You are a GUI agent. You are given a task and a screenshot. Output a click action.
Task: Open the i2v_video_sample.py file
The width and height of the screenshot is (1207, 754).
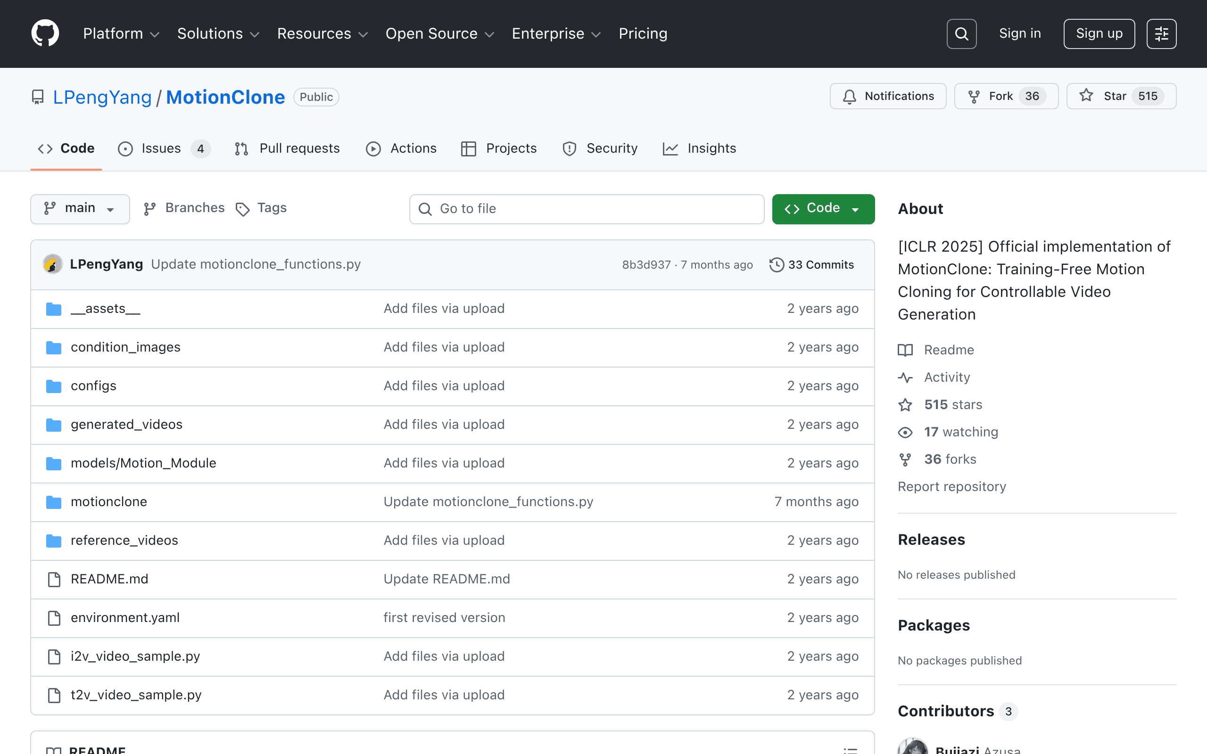(135, 656)
